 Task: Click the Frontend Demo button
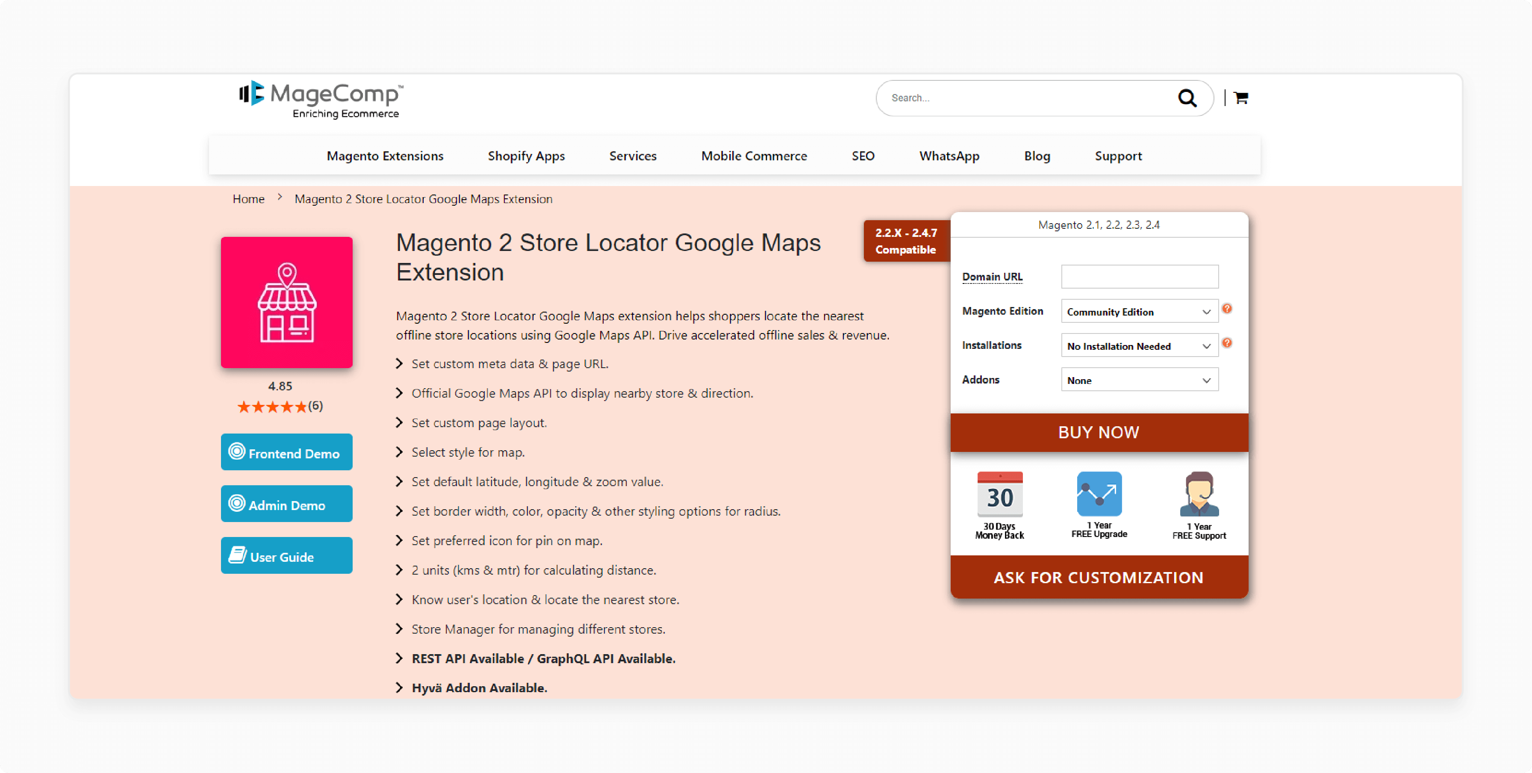pyautogui.click(x=287, y=452)
